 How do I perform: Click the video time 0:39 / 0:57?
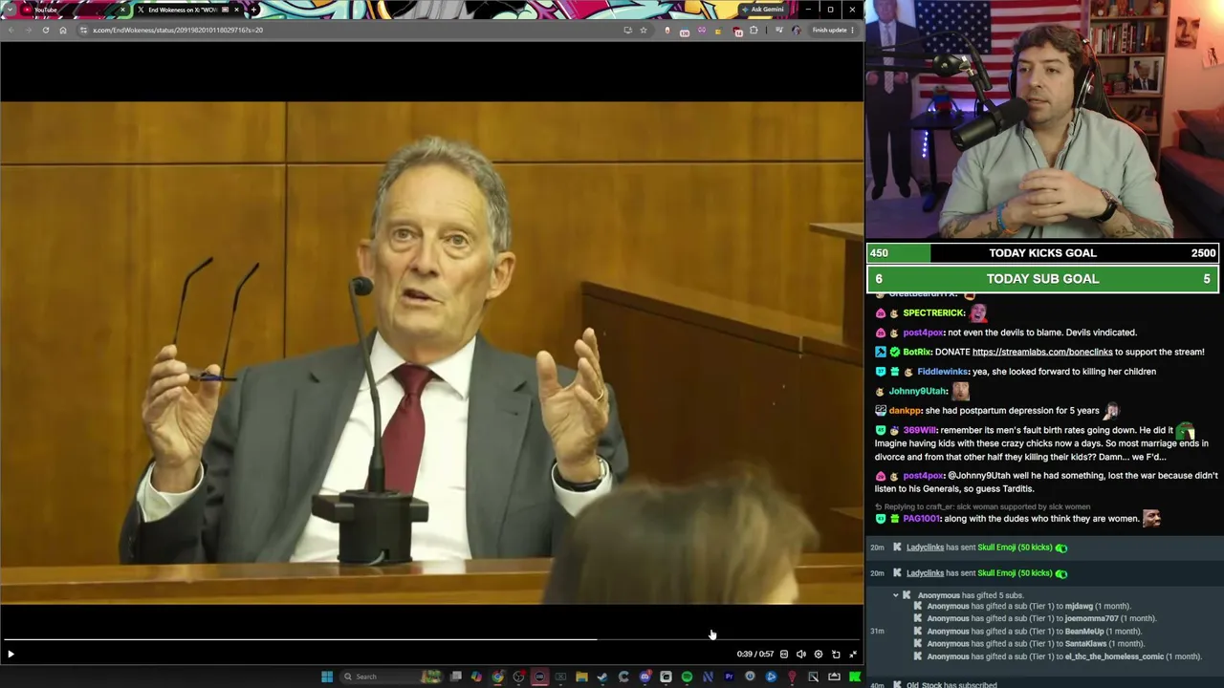point(755,655)
